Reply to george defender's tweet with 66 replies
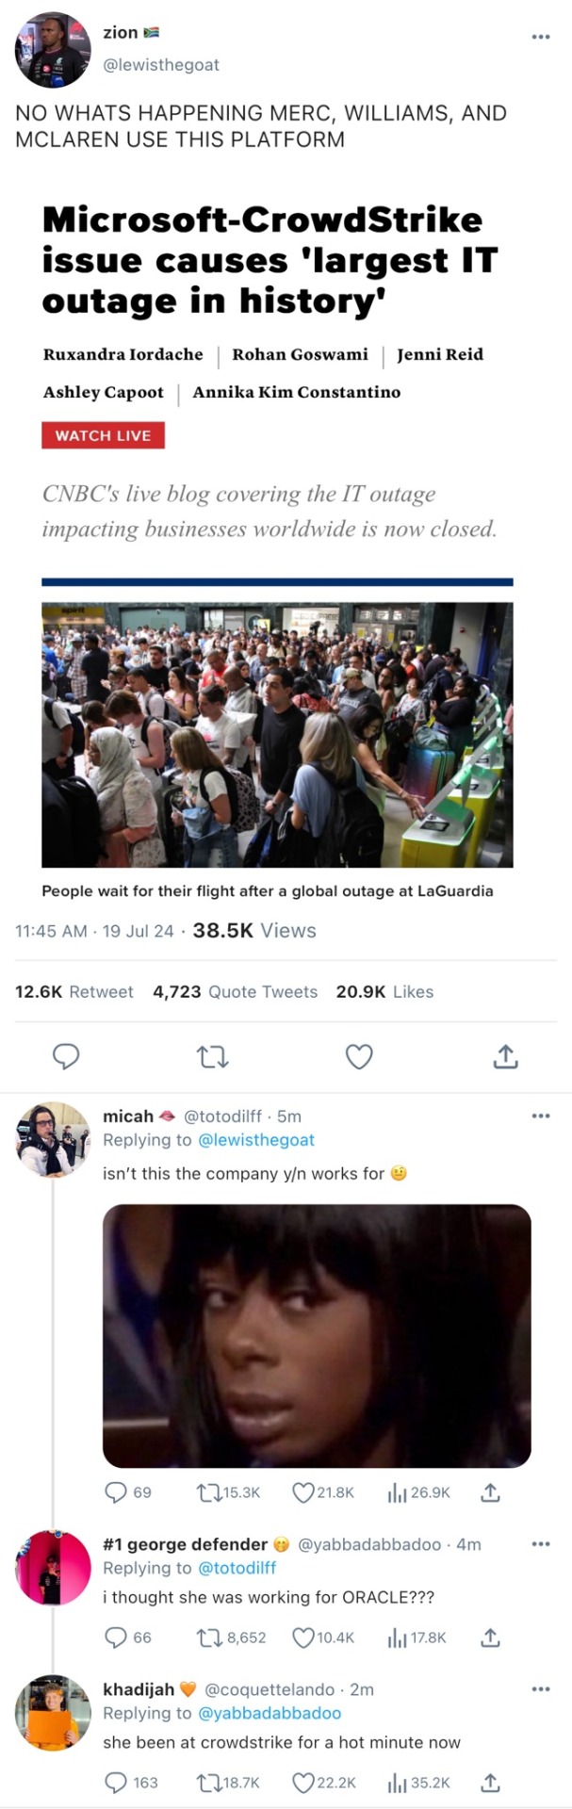This screenshot has height=1809, width=572. (x=116, y=1638)
